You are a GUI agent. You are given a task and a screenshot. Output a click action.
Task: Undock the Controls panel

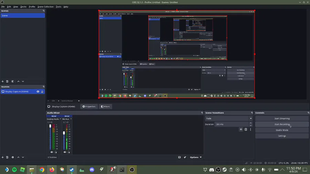point(308,113)
